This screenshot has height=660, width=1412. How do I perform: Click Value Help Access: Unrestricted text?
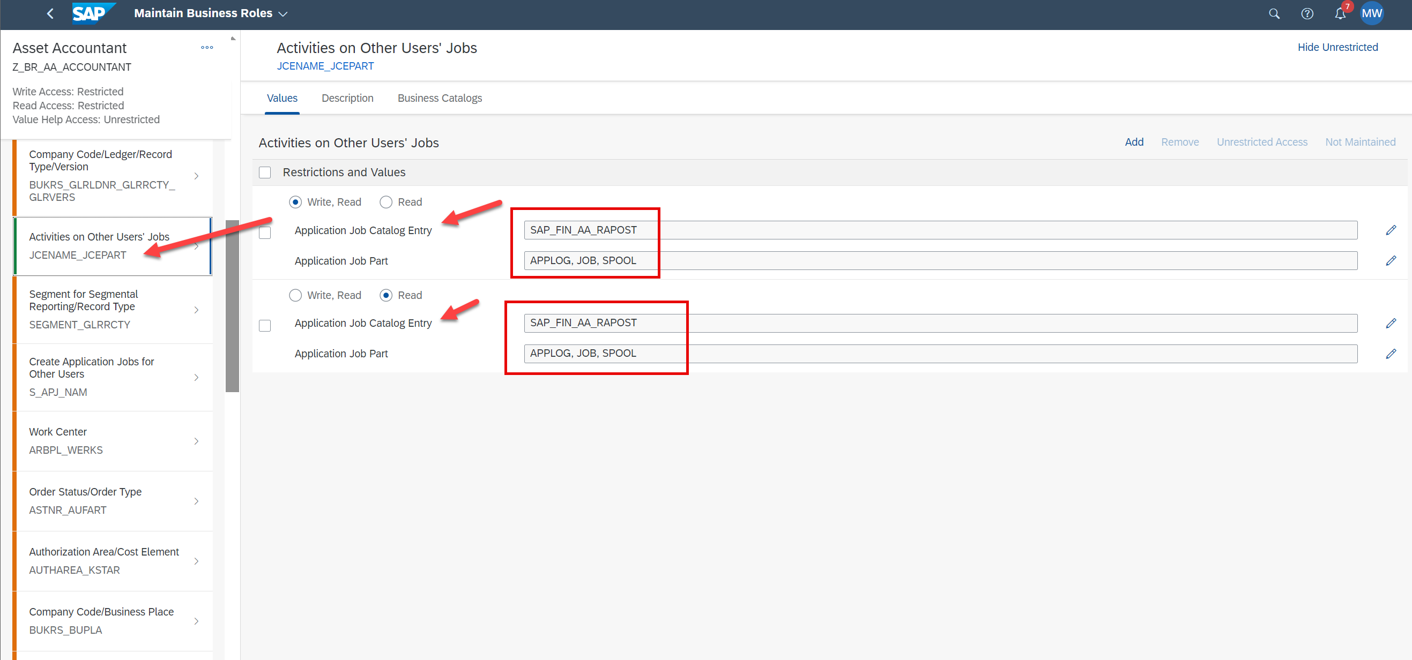(86, 119)
